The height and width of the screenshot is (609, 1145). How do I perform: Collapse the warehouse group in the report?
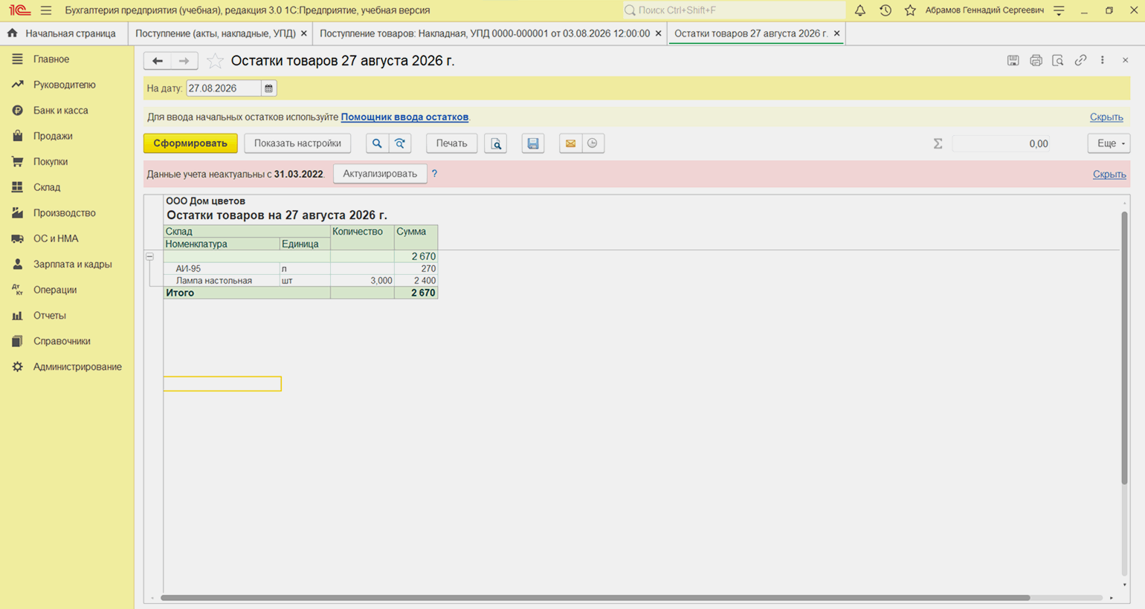click(x=149, y=256)
